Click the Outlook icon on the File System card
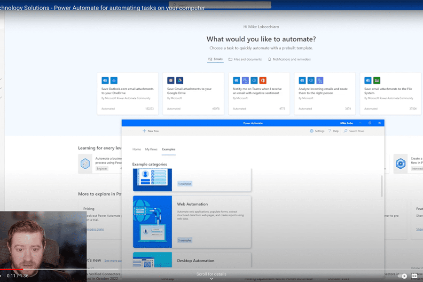The height and width of the screenshot is (282, 423). (x=368, y=80)
